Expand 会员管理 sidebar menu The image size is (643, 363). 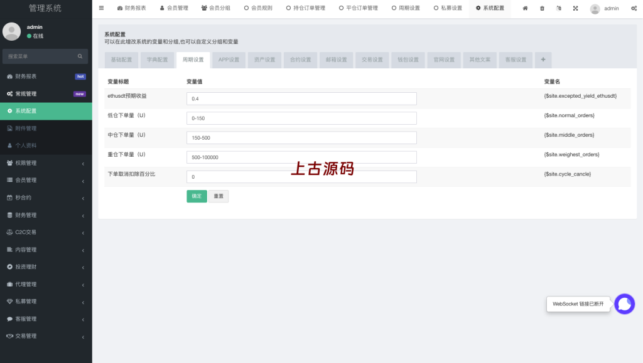pos(46,180)
